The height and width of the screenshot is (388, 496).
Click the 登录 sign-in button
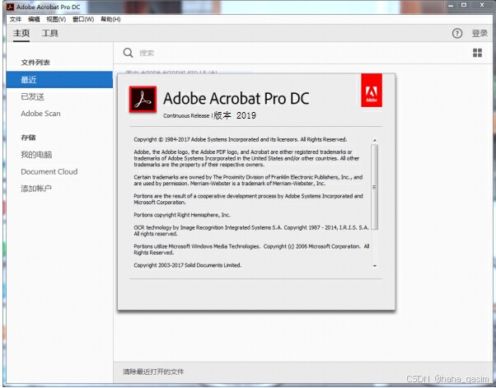480,33
